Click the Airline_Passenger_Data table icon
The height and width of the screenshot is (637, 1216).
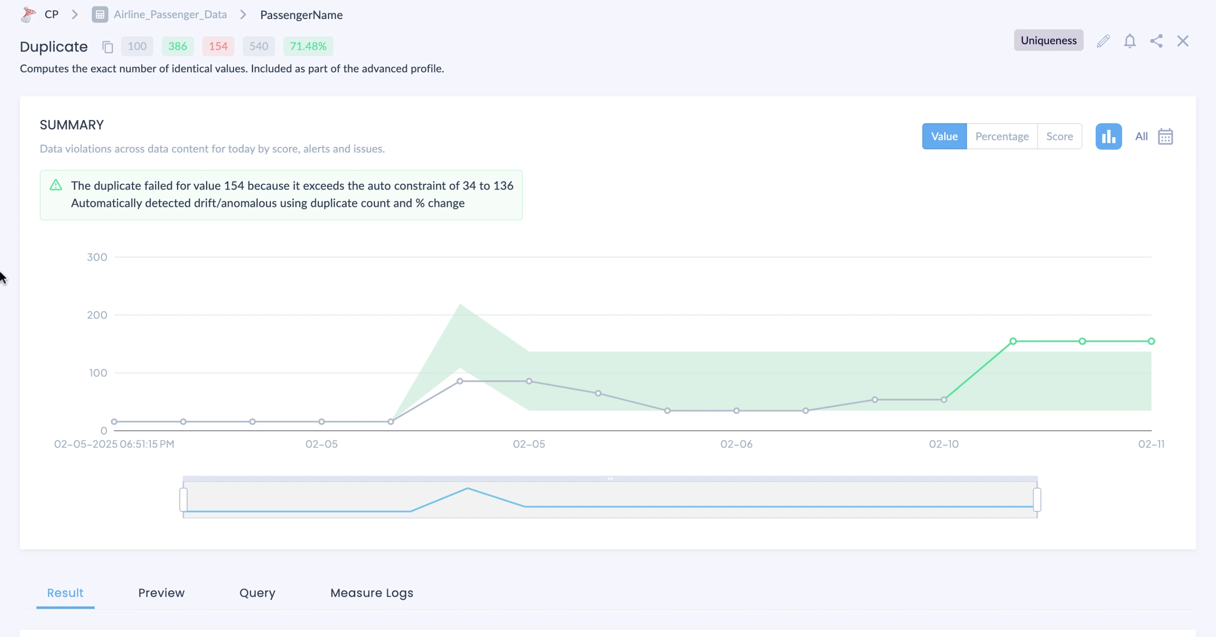tap(100, 15)
